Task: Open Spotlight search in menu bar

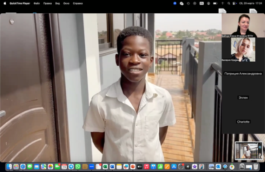Action: (x=229, y=4)
